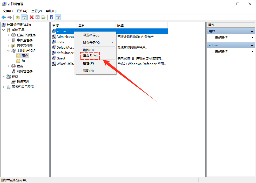Expand the 服务和应用程序 tree node

[x=4, y=87]
